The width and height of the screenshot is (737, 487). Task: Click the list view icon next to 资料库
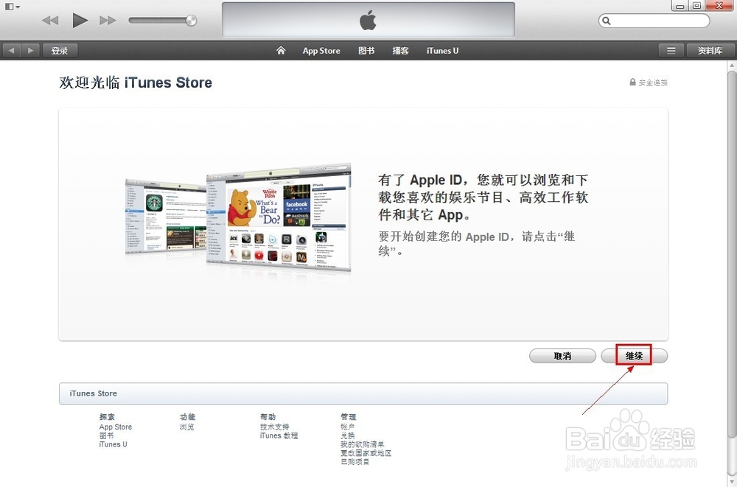click(671, 50)
